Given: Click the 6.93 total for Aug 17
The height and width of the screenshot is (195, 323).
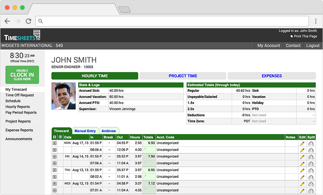Looking at the screenshot, I should 151,143.
